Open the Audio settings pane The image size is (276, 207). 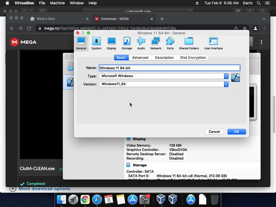(x=141, y=43)
